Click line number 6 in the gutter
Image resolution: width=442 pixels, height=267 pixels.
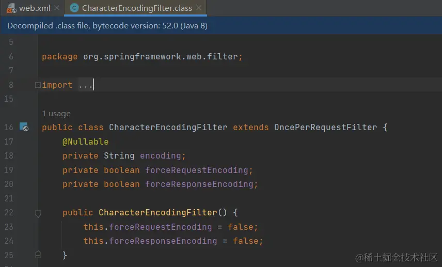(11, 57)
